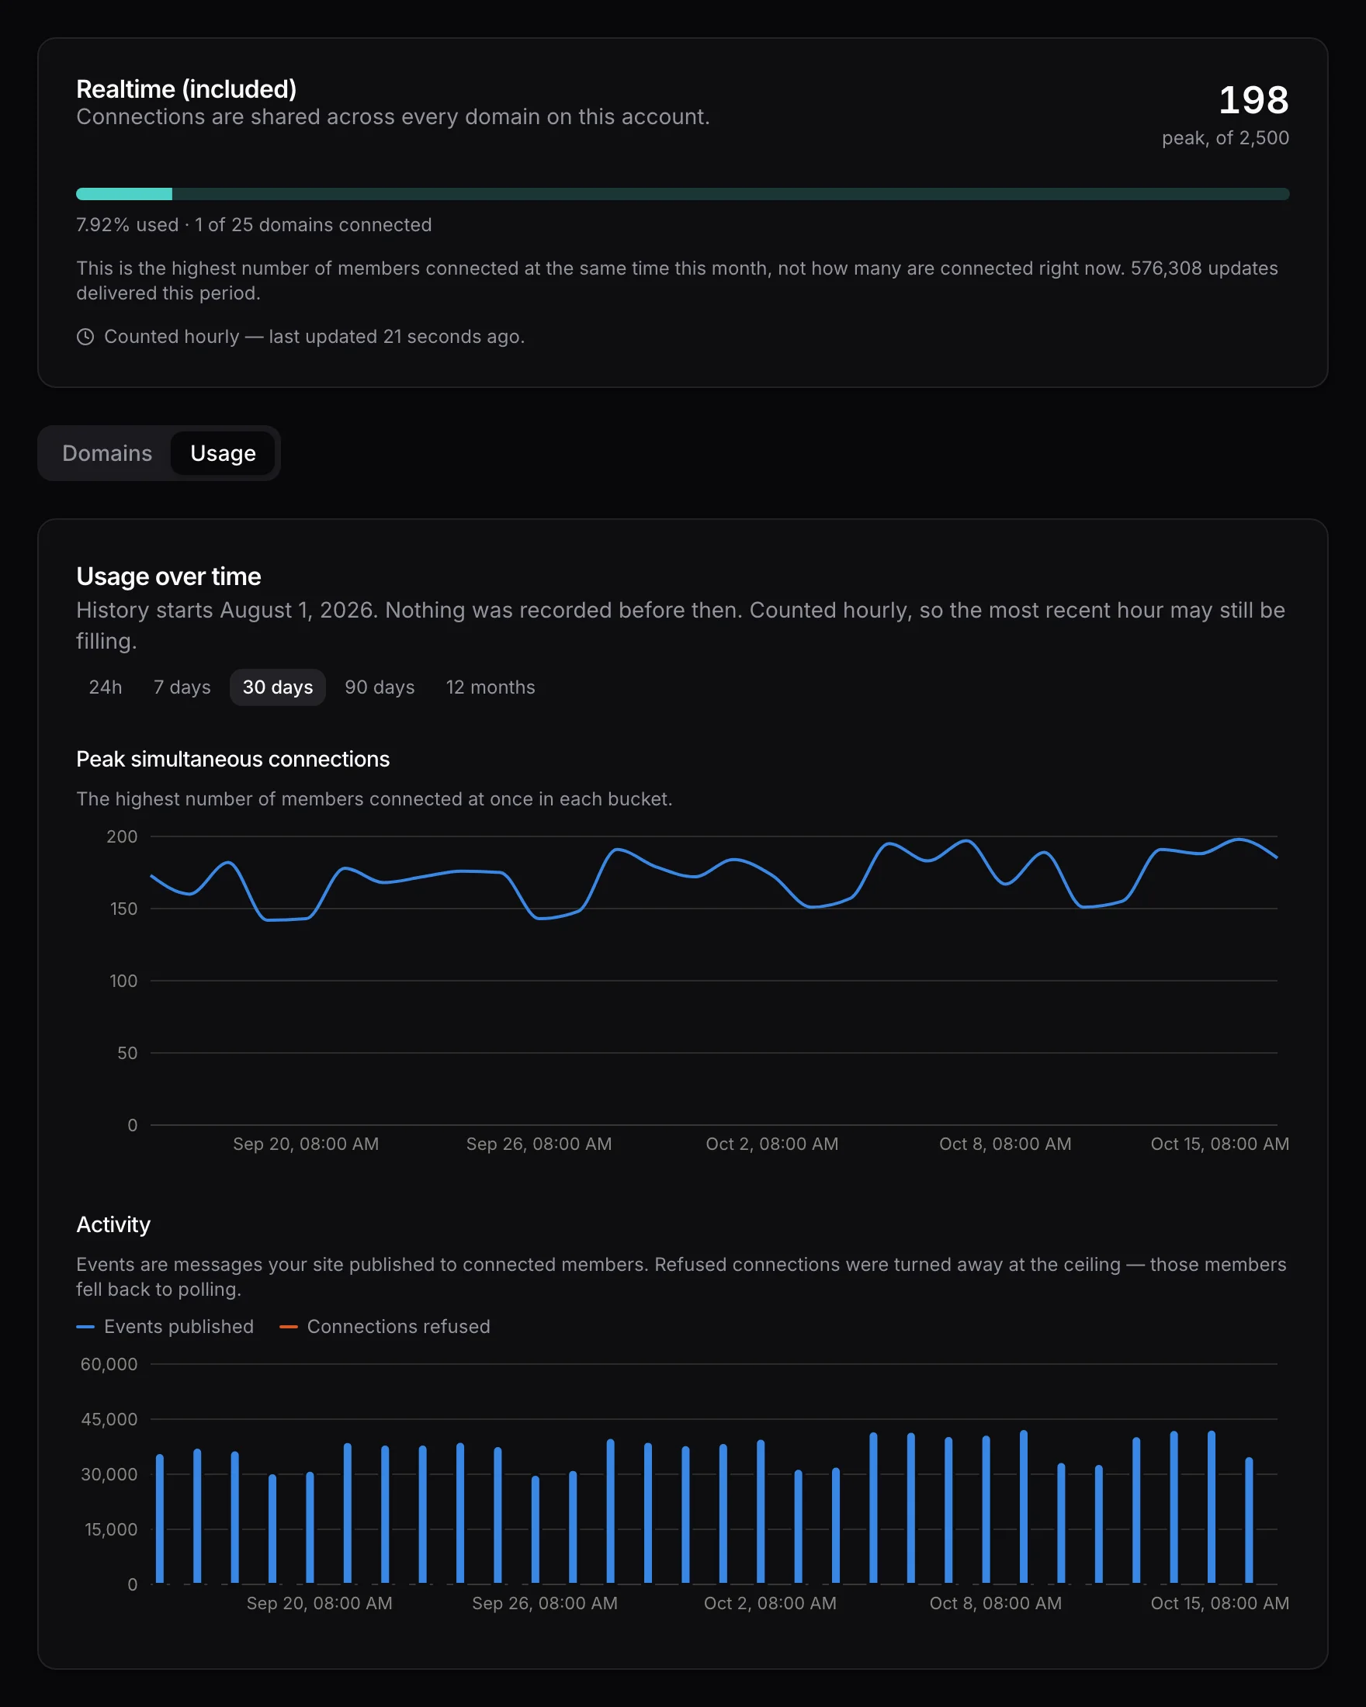Click the 45,000 y-axis label
The width and height of the screenshot is (1366, 1707).
109,1420
